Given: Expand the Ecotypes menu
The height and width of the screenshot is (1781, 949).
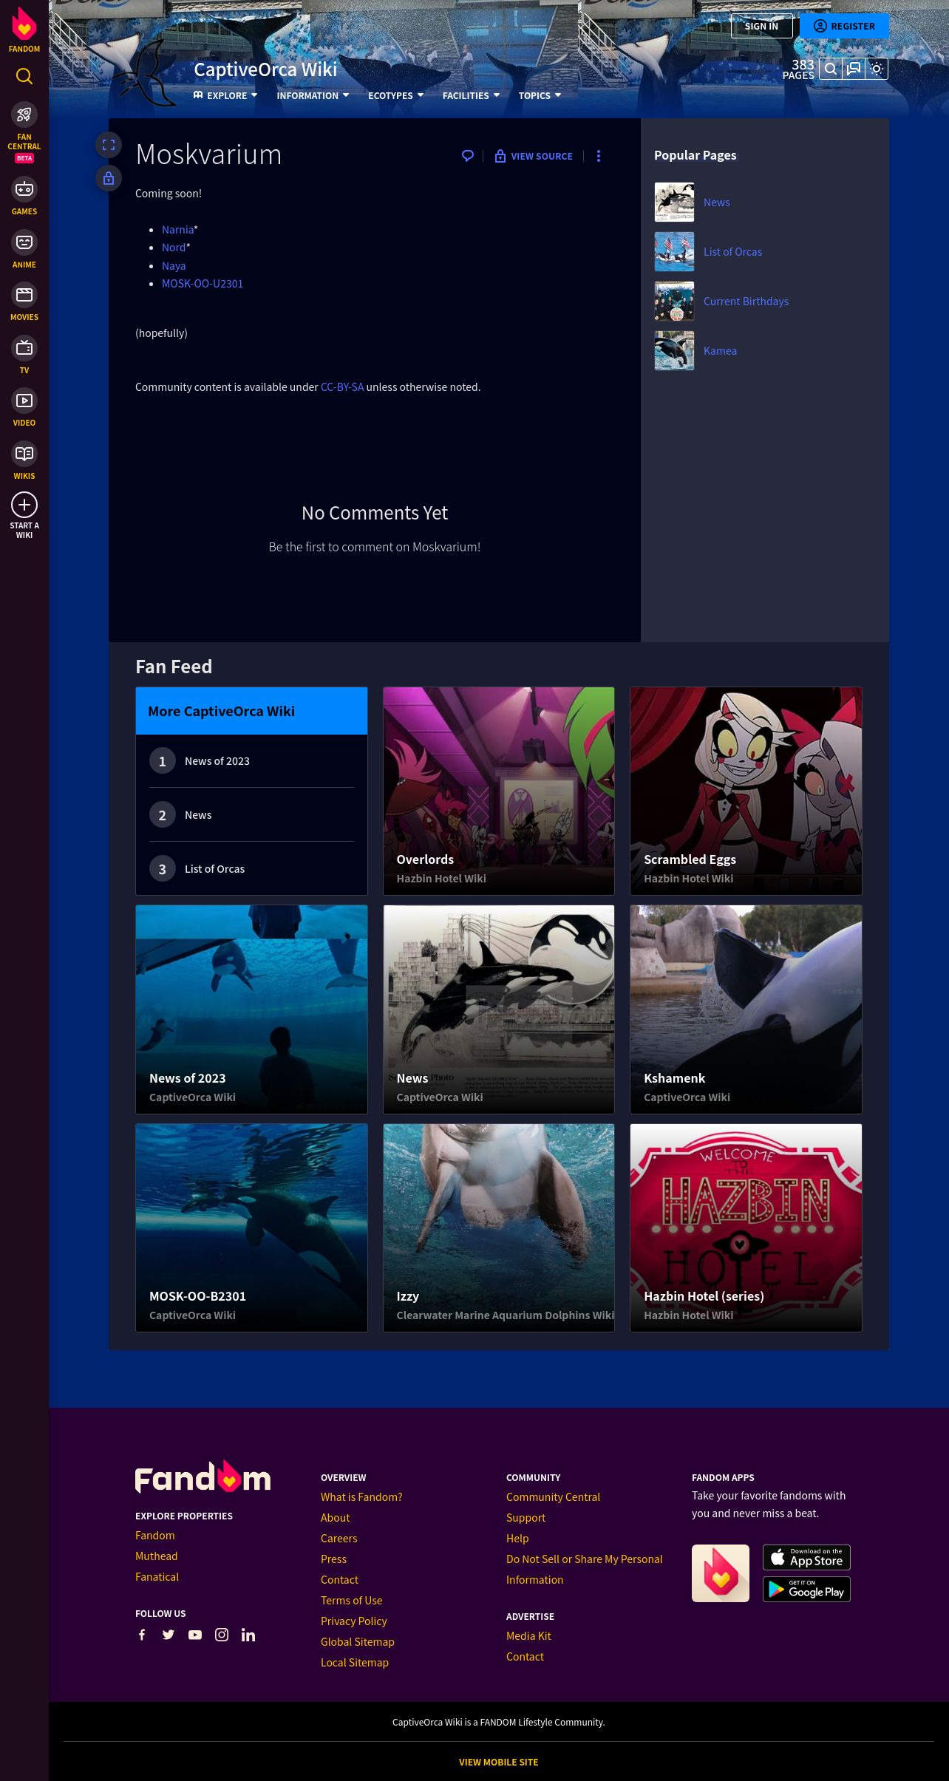Looking at the screenshot, I should click(x=396, y=95).
